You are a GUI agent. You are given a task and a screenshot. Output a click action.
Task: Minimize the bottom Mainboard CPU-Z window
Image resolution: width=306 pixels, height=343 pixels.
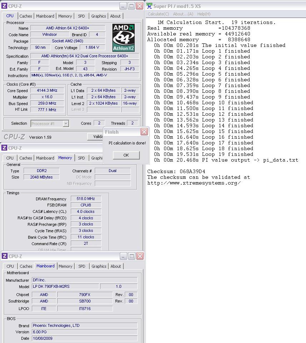coord(123,256)
